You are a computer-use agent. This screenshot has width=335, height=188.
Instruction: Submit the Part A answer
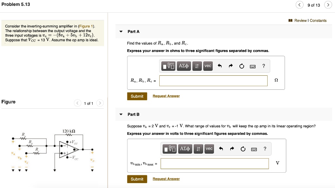[x=137, y=96]
